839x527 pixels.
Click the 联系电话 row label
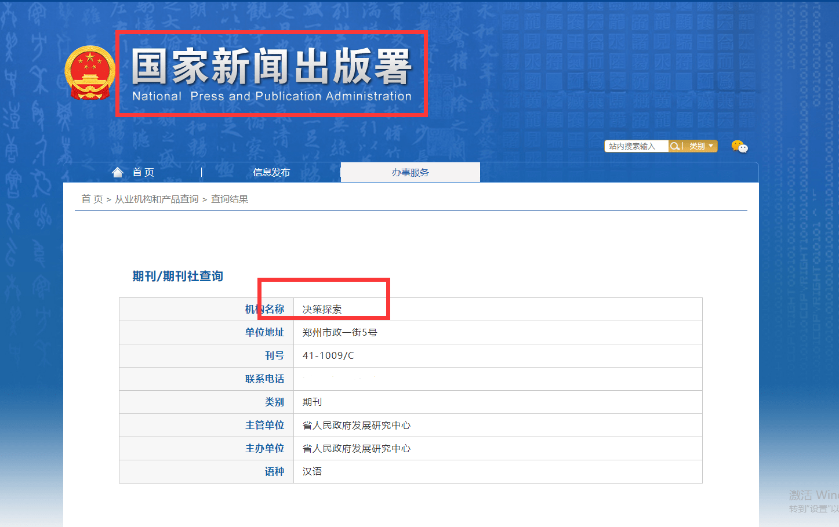(264, 379)
